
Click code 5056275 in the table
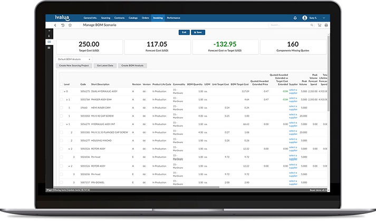[x=85, y=91]
